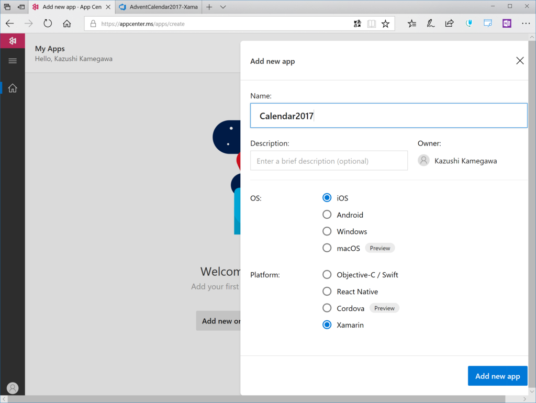Click the translate icon in address bar
Image resolution: width=536 pixels, height=403 pixels.
357,24
